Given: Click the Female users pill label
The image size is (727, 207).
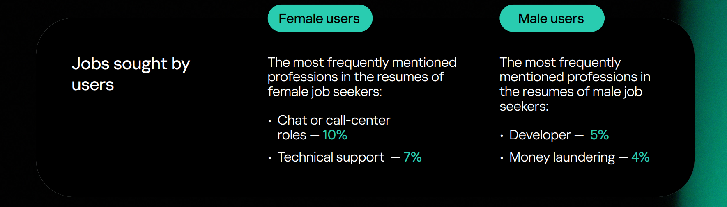Looking at the screenshot, I should coord(320,18).
